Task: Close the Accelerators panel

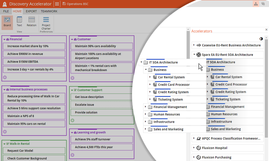Action: [x=266, y=30]
